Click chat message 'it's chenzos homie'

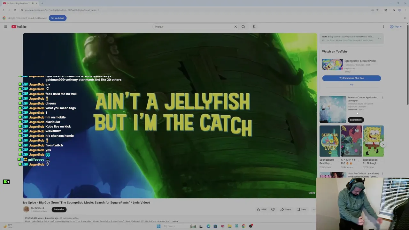tap(60, 136)
